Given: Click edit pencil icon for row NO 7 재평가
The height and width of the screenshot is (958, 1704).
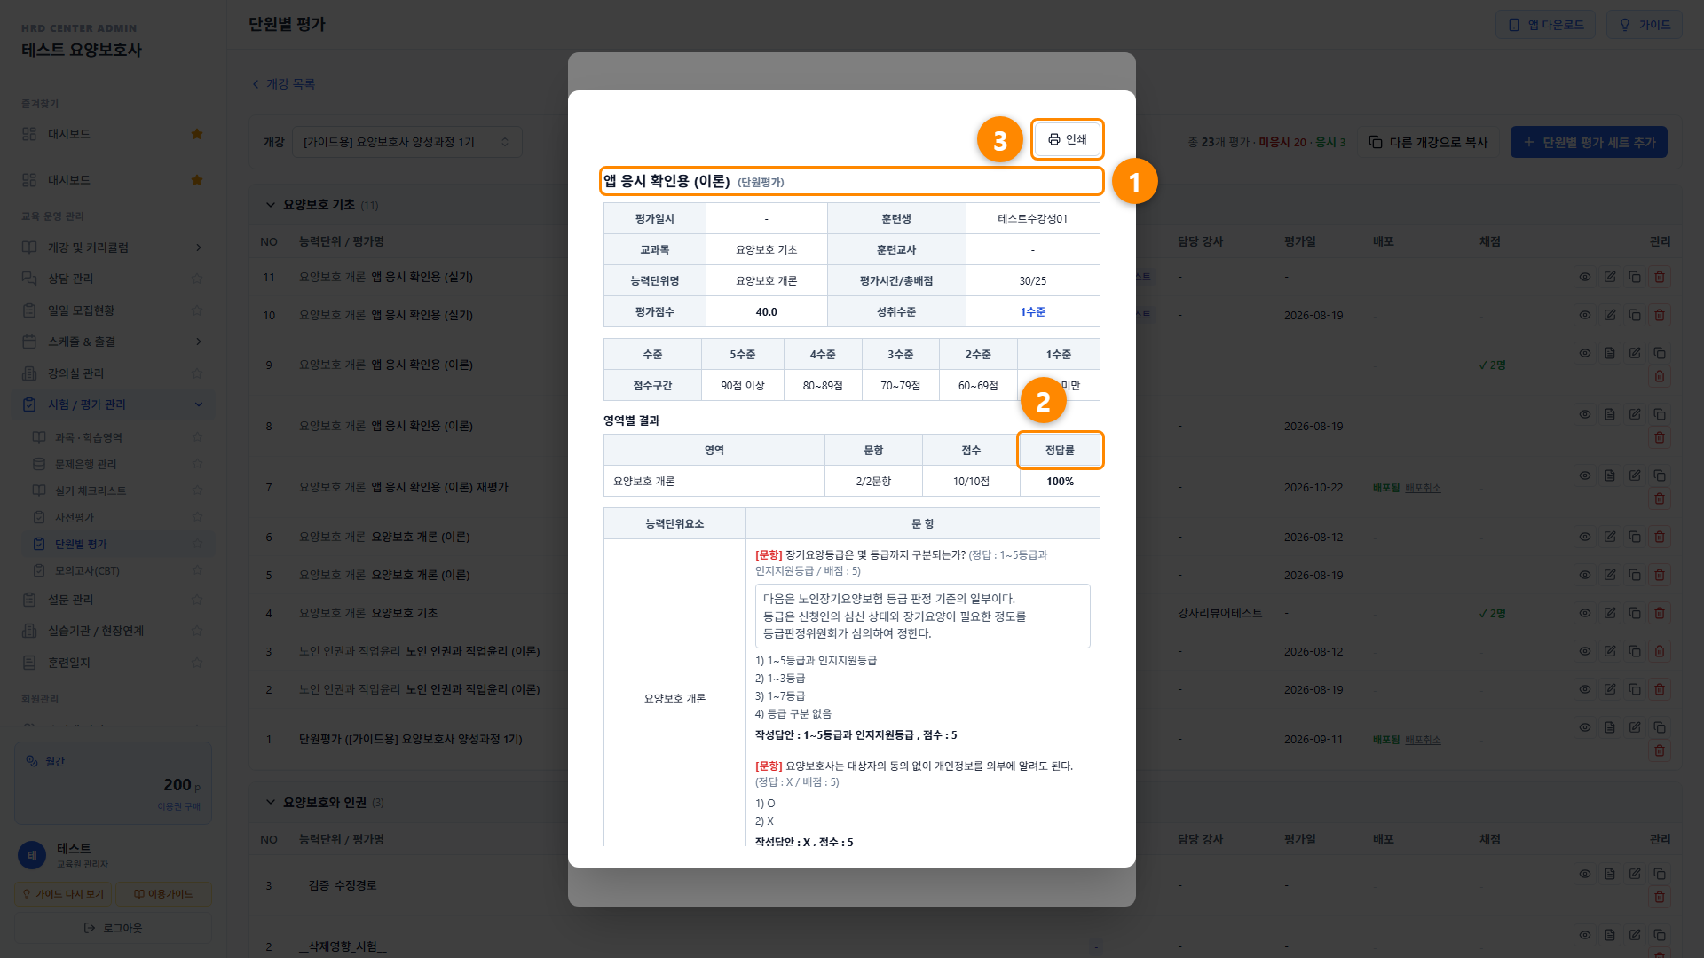Looking at the screenshot, I should click(x=1634, y=475).
